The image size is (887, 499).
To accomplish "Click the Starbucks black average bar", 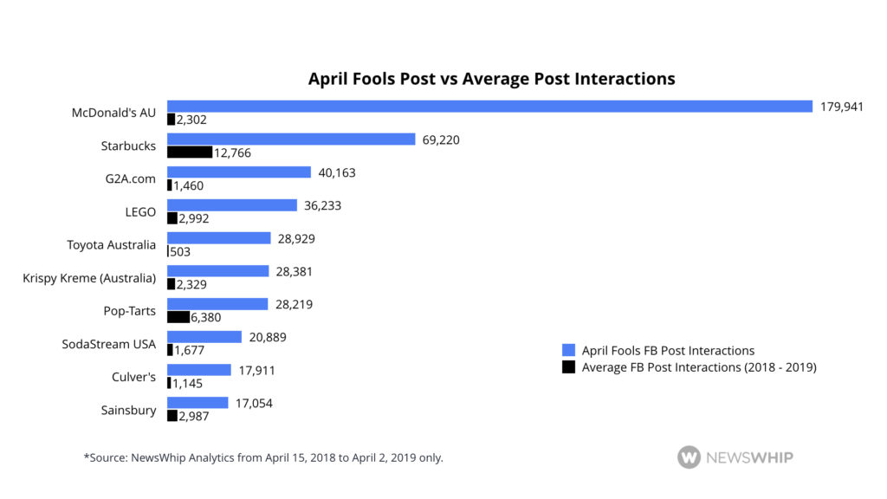I will click(x=189, y=152).
